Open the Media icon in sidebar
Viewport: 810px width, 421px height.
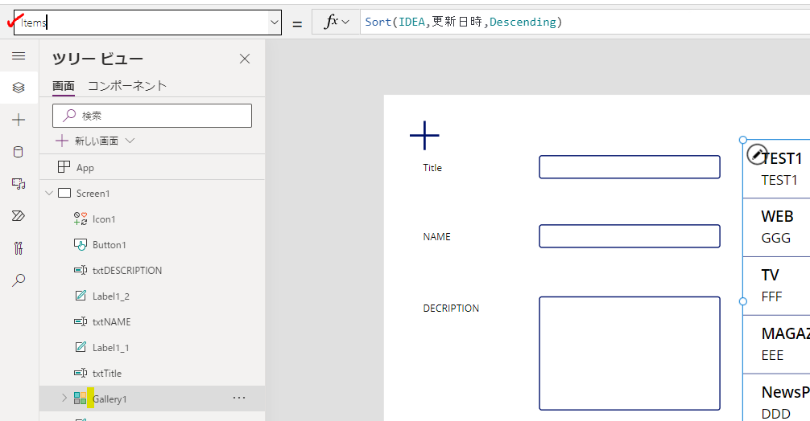(19, 184)
